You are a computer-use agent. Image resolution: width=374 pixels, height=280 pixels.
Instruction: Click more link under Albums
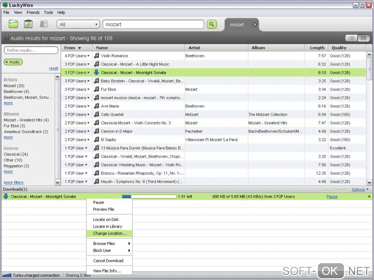coord(8,137)
